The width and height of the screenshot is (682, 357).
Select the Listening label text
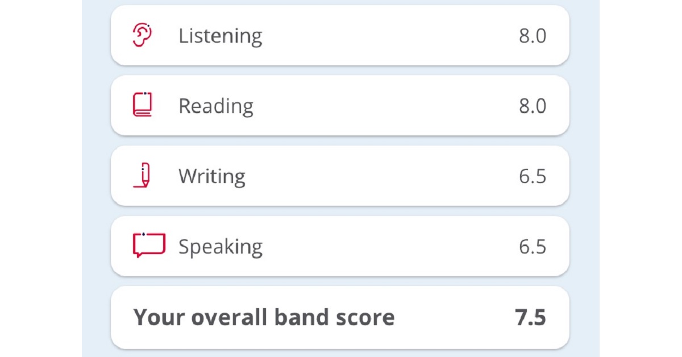point(221,36)
